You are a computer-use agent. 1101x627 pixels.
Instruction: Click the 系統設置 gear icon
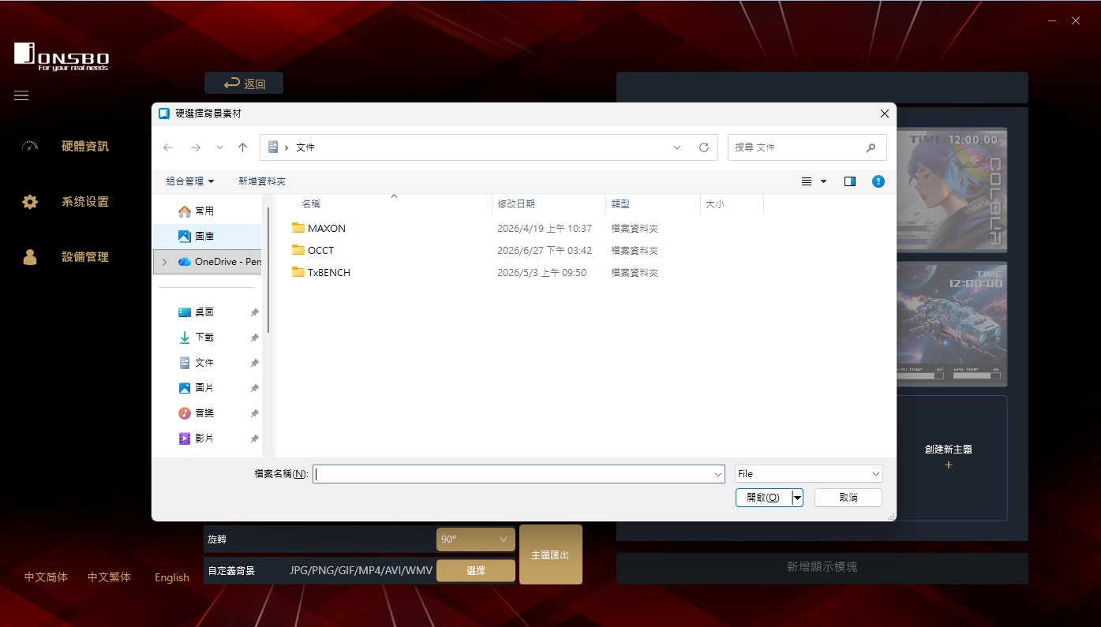click(30, 202)
